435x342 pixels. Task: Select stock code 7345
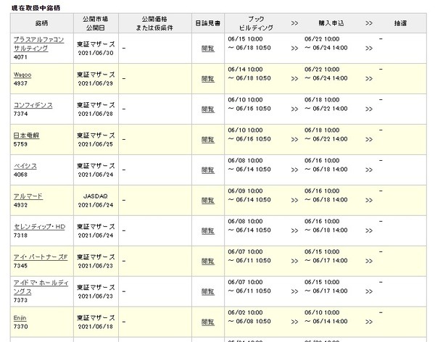(x=20, y=266)
